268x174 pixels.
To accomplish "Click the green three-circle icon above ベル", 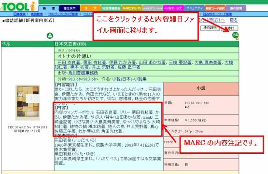I will click(50, 36).
